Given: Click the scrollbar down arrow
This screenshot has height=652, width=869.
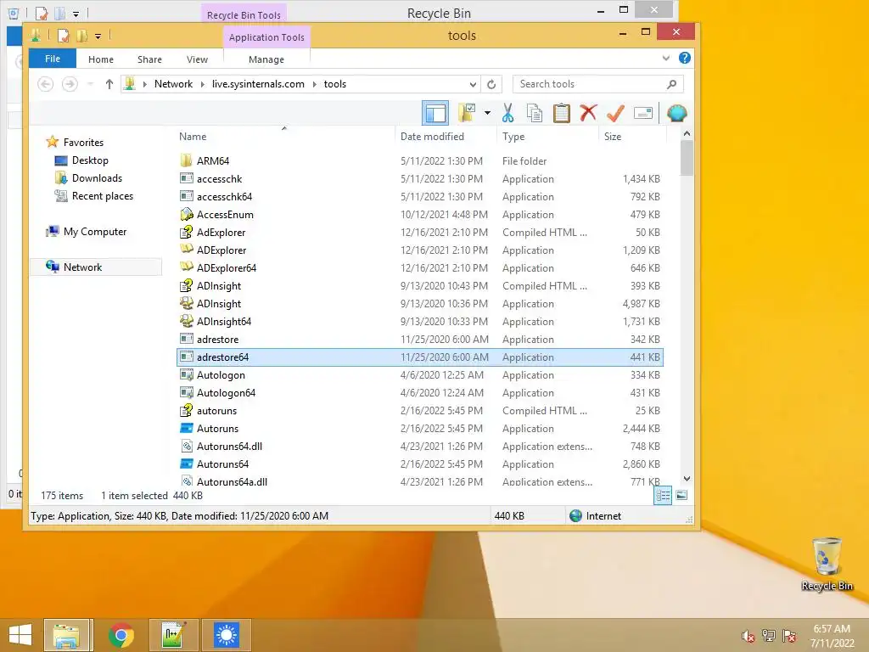Looking at the screenshot, I should click(x=687, y=479).
